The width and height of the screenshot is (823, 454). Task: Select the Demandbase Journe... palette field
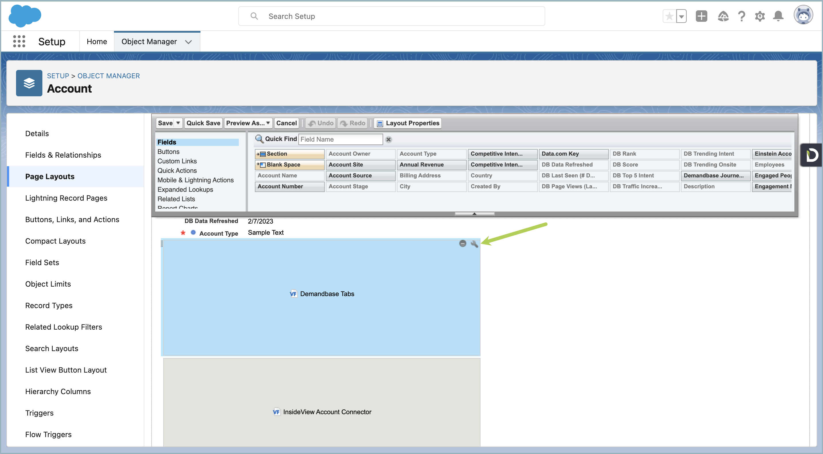(716, 175)
